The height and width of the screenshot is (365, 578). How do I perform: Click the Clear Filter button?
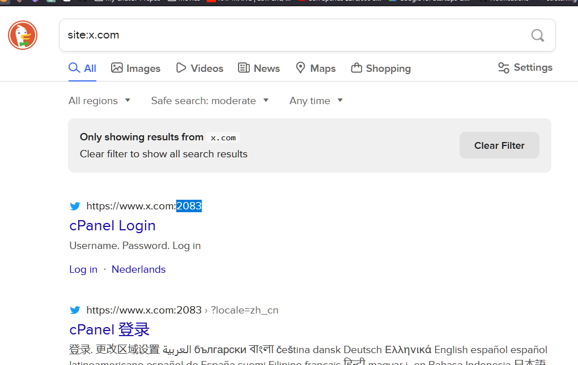(499, 145)
